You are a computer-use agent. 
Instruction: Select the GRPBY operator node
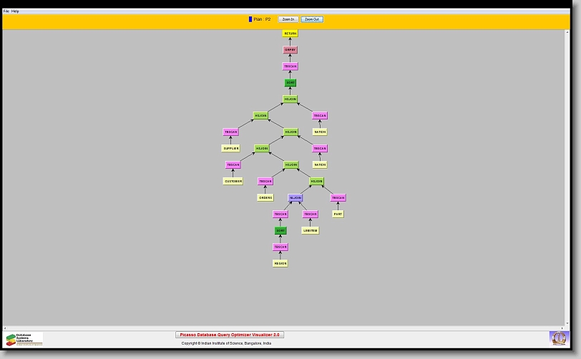pyautogui.click(x=290, y=50)
